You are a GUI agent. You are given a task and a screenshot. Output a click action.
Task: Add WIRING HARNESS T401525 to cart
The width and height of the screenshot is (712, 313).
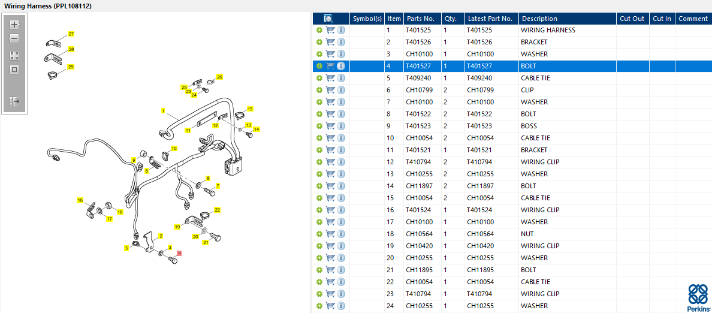[330, 30]
